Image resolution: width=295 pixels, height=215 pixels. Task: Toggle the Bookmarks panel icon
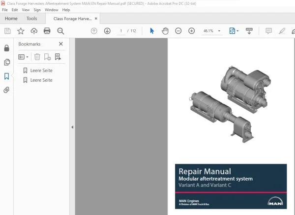6,76
